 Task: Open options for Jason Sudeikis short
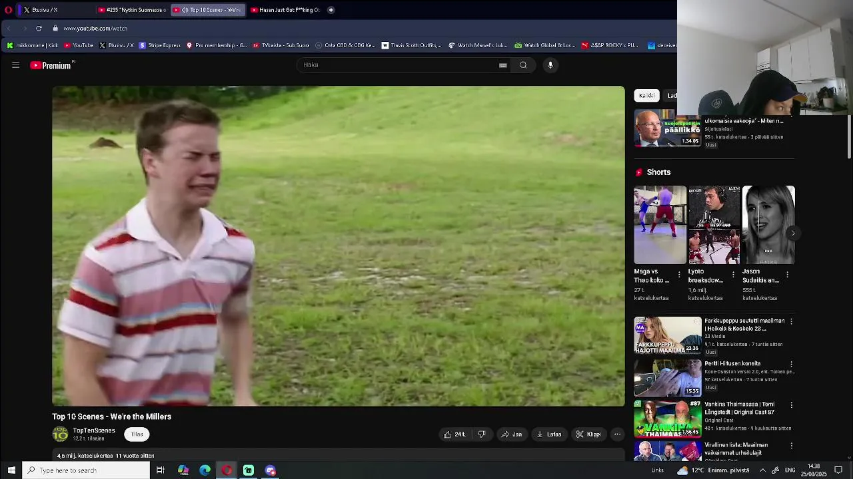coord(787,274)
